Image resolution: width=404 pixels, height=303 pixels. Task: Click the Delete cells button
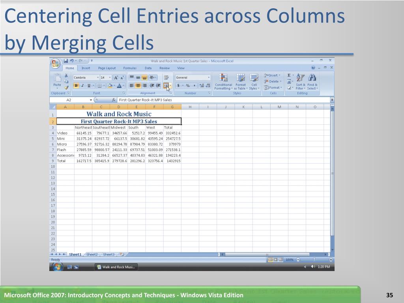click(273, 81)
